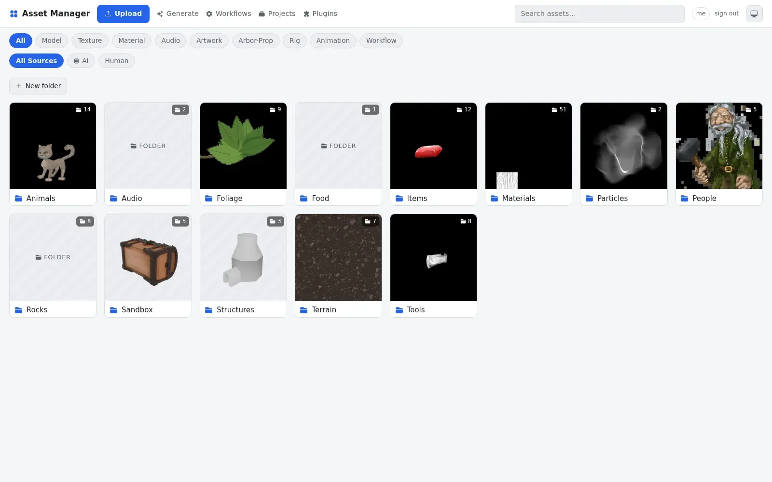772x482 pixels.
Task: Open Projects with the briefcase icon
Action: coord(277,14)
